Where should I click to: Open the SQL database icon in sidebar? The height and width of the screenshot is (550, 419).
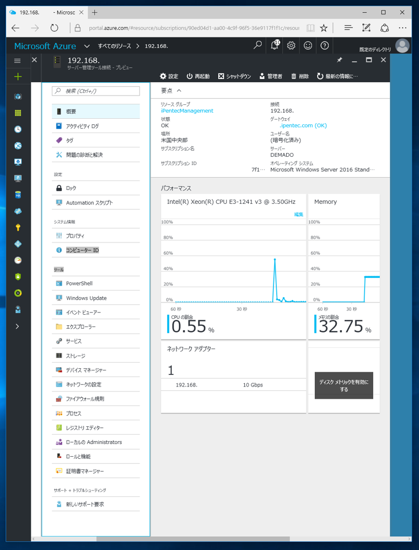click(18, 195)
